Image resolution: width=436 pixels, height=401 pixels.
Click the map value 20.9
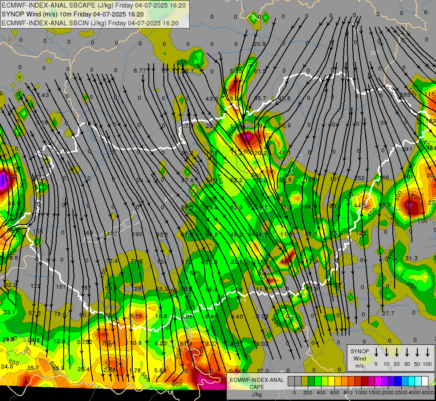[x=260, y=44]
